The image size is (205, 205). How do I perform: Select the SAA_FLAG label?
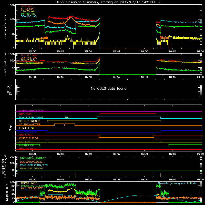tap(25, 135)
